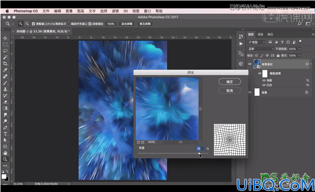Filter layers by adjustment type

pos(276,42)
